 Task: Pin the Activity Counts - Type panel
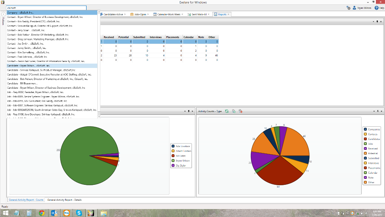[x=377, y=111]
